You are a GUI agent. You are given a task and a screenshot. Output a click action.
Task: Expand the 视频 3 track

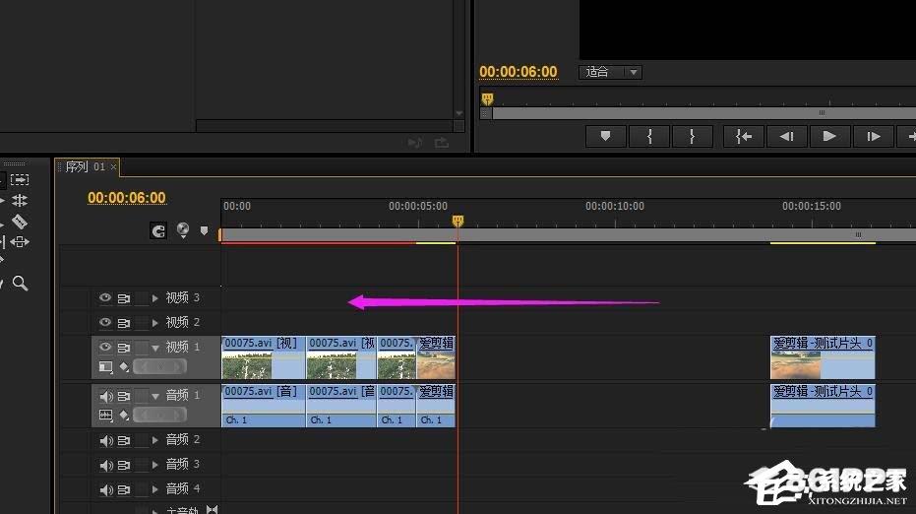tap(154, 298)
